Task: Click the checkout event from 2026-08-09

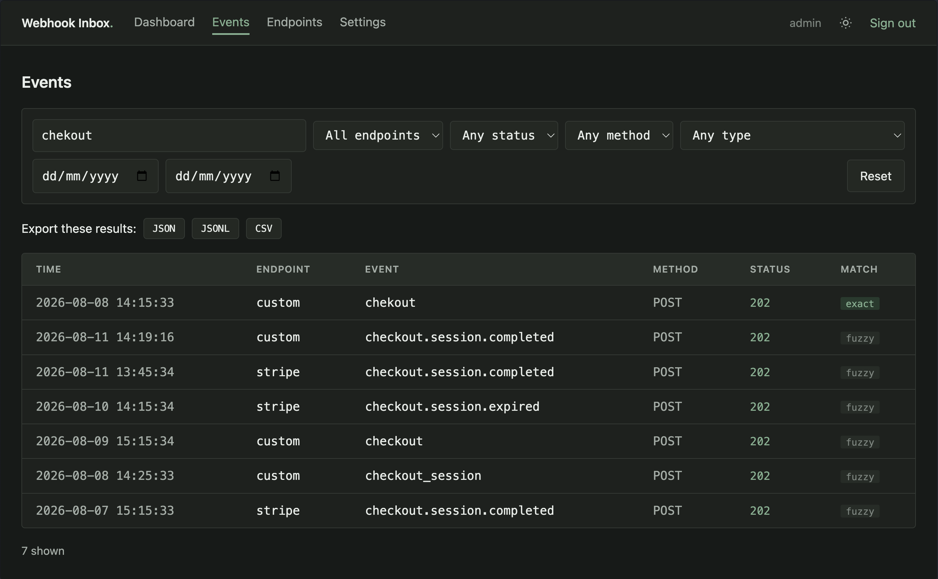Action: (468, 441)
